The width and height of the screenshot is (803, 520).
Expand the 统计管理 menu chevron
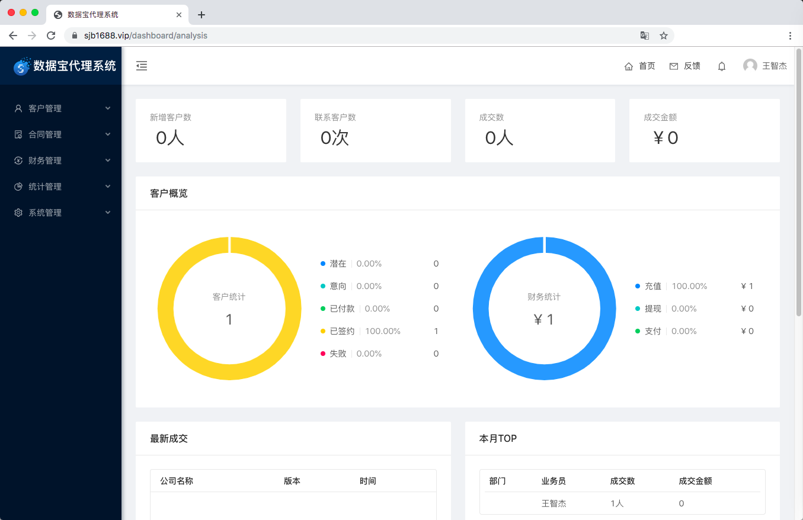tap(108, 187)
